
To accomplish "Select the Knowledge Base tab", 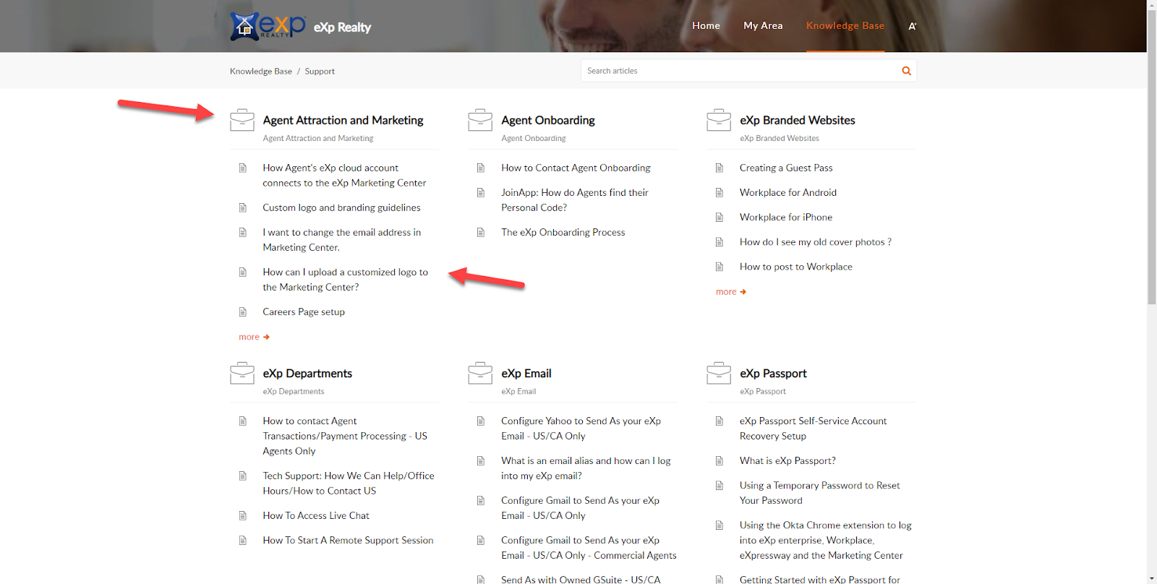I will pyautogui.click(x=845, y=25).
